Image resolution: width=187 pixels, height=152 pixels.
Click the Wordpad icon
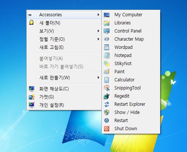(x=107, y=47)
